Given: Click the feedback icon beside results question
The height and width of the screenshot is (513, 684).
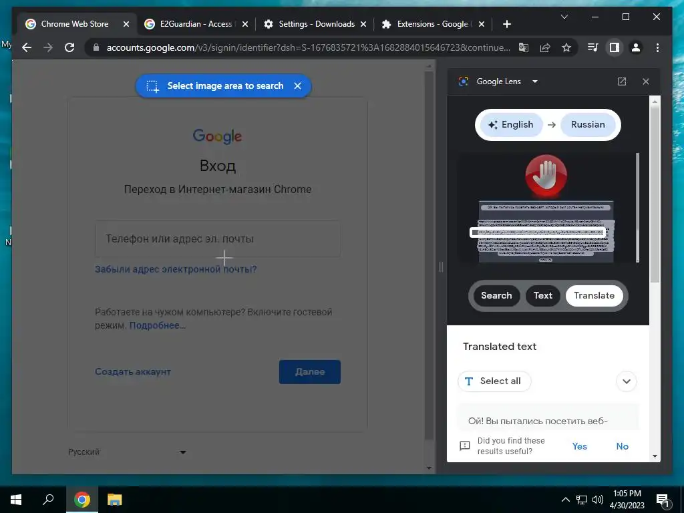Looking at the screenshot, I should [x=465, y=446].
